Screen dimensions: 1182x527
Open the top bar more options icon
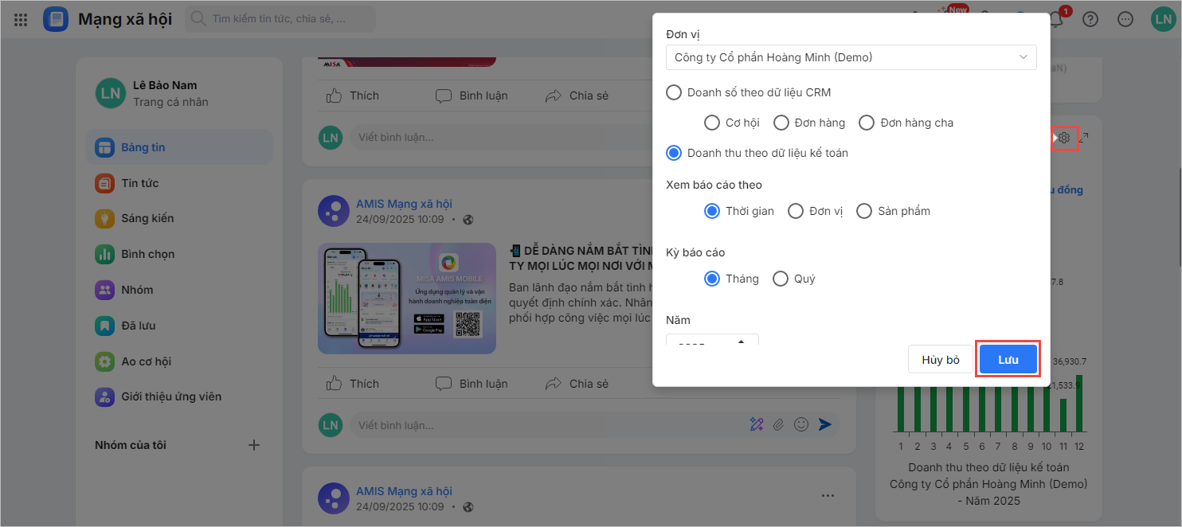pos(1125,19)
